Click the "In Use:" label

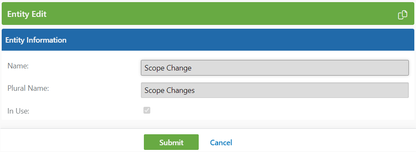click(x=18, y=111)
